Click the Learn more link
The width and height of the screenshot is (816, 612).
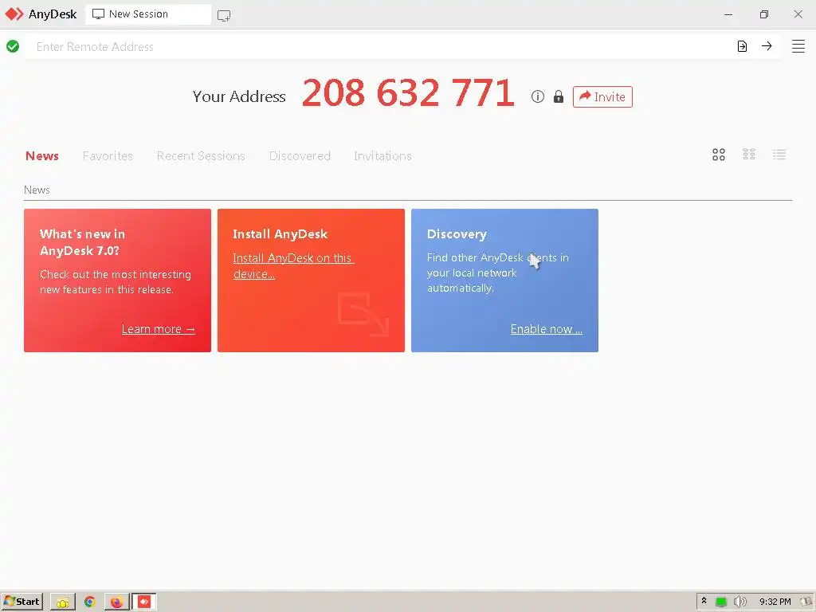click(159, 329)
